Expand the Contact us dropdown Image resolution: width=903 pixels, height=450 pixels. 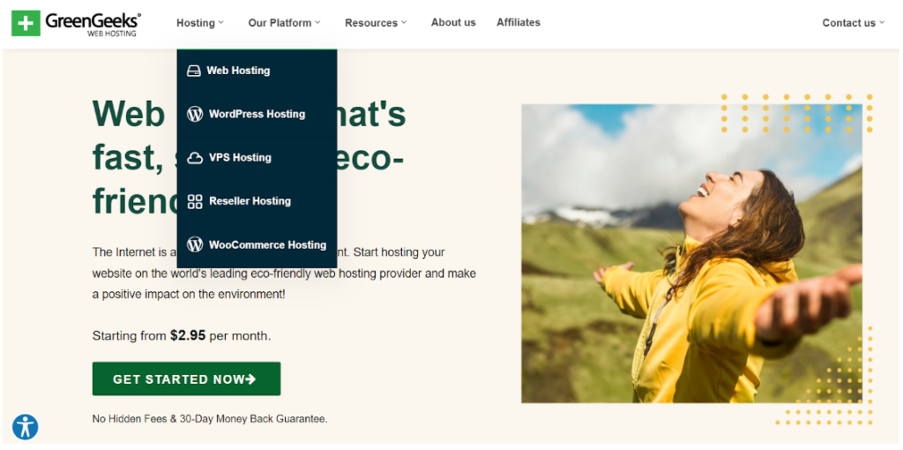[x=853, y=23]
